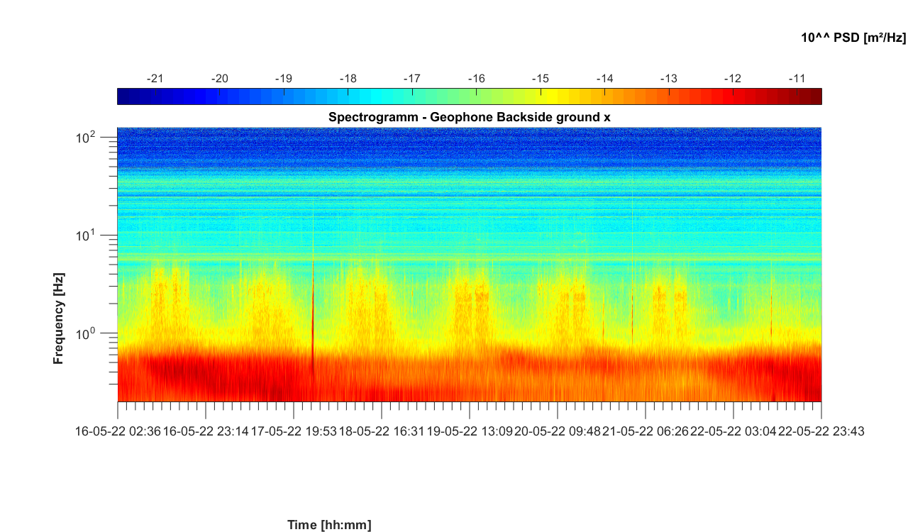This screenshot has height=532, width=908.
Task: Click the colorbar tick label -20
Action: click(x=220, y=79)
